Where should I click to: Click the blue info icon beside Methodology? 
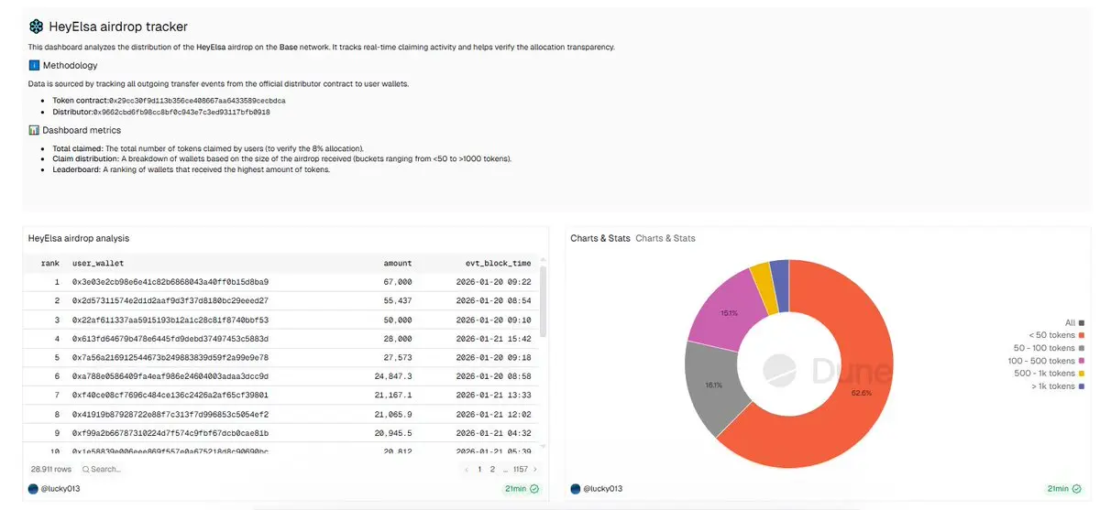pos(34,66)
